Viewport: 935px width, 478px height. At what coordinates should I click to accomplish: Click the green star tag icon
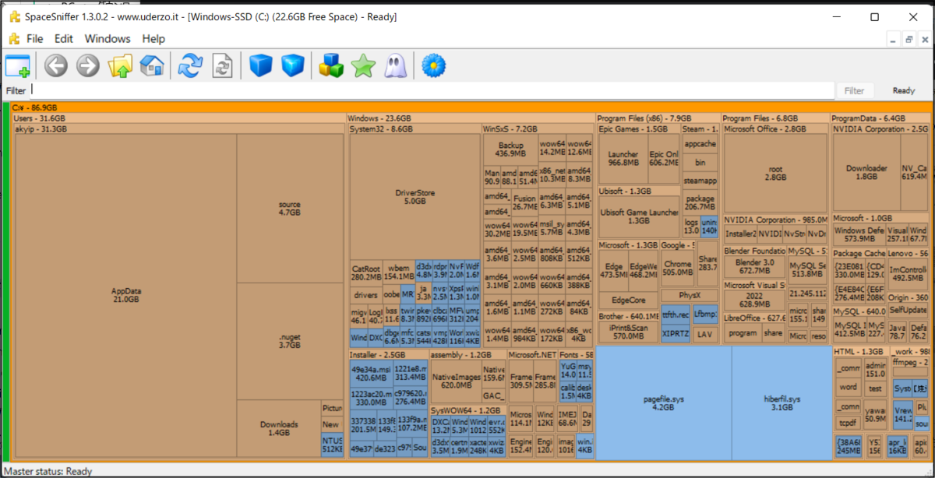point(363,66)
